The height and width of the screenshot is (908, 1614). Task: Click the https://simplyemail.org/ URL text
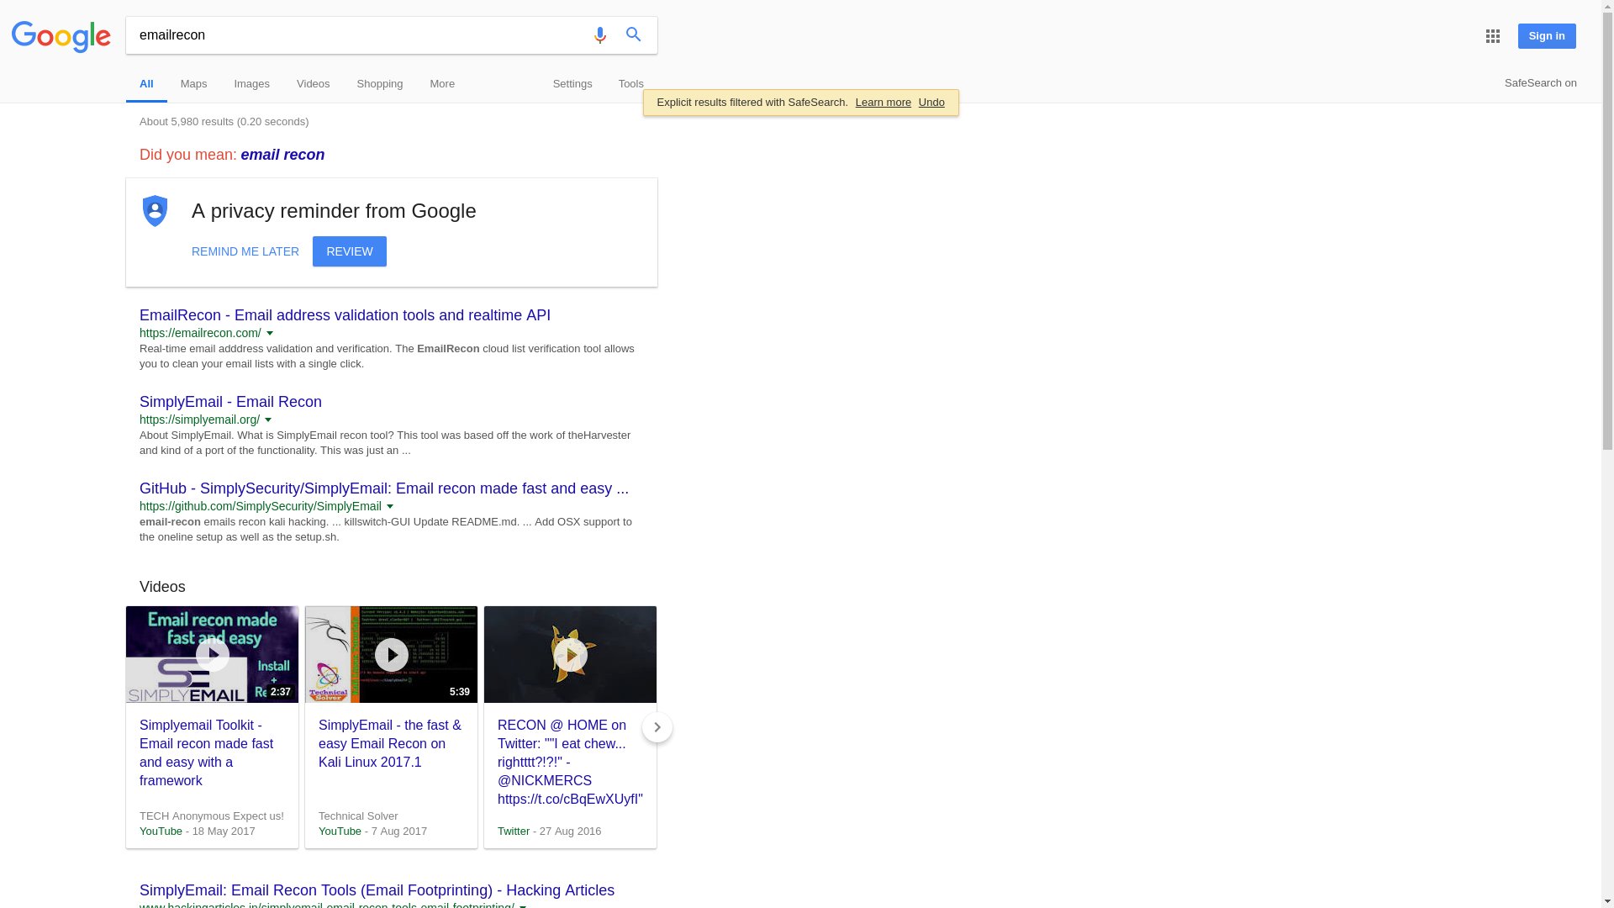point(199,420)
